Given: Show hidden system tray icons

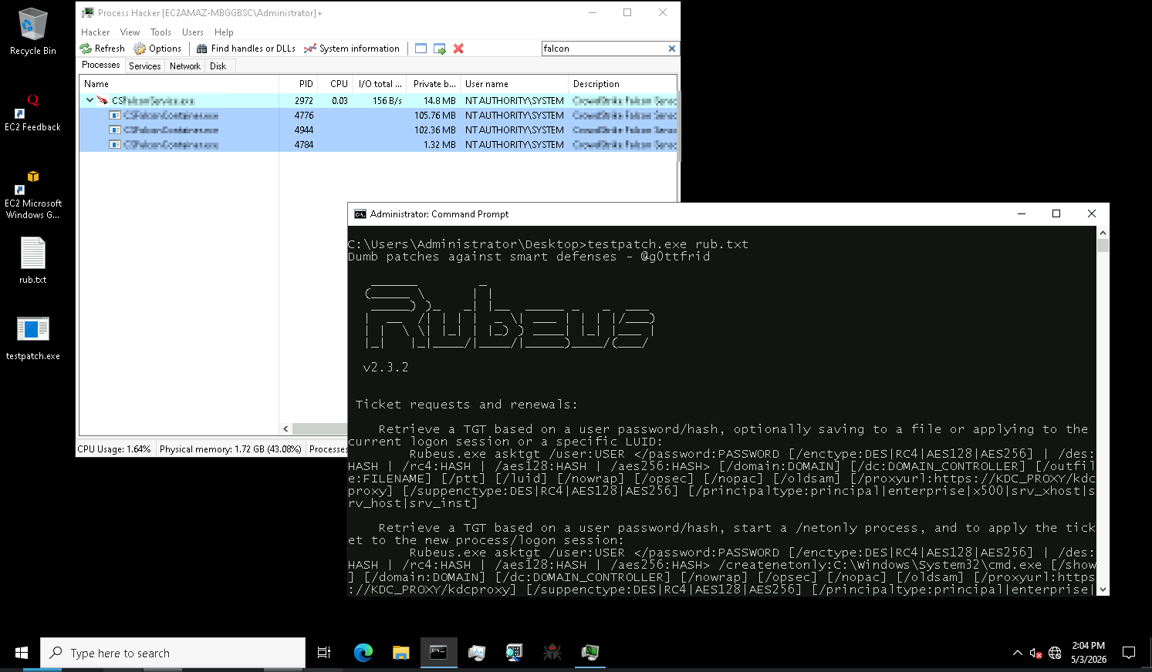Looking at the screenshot, I should coord(1017,653).
